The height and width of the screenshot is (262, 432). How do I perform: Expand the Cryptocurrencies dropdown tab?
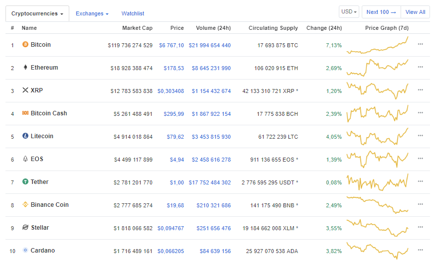tap(37, 13)
